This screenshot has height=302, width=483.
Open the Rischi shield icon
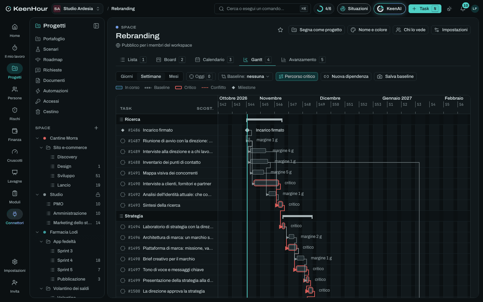(x=15, y=110)
